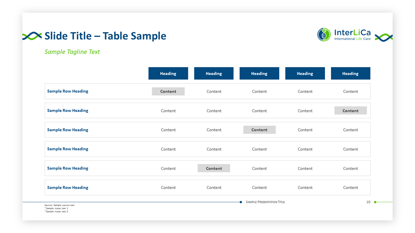Click the page number 10 in footer
Viewport: 415px width, 233px height.
tap(368, 202)
